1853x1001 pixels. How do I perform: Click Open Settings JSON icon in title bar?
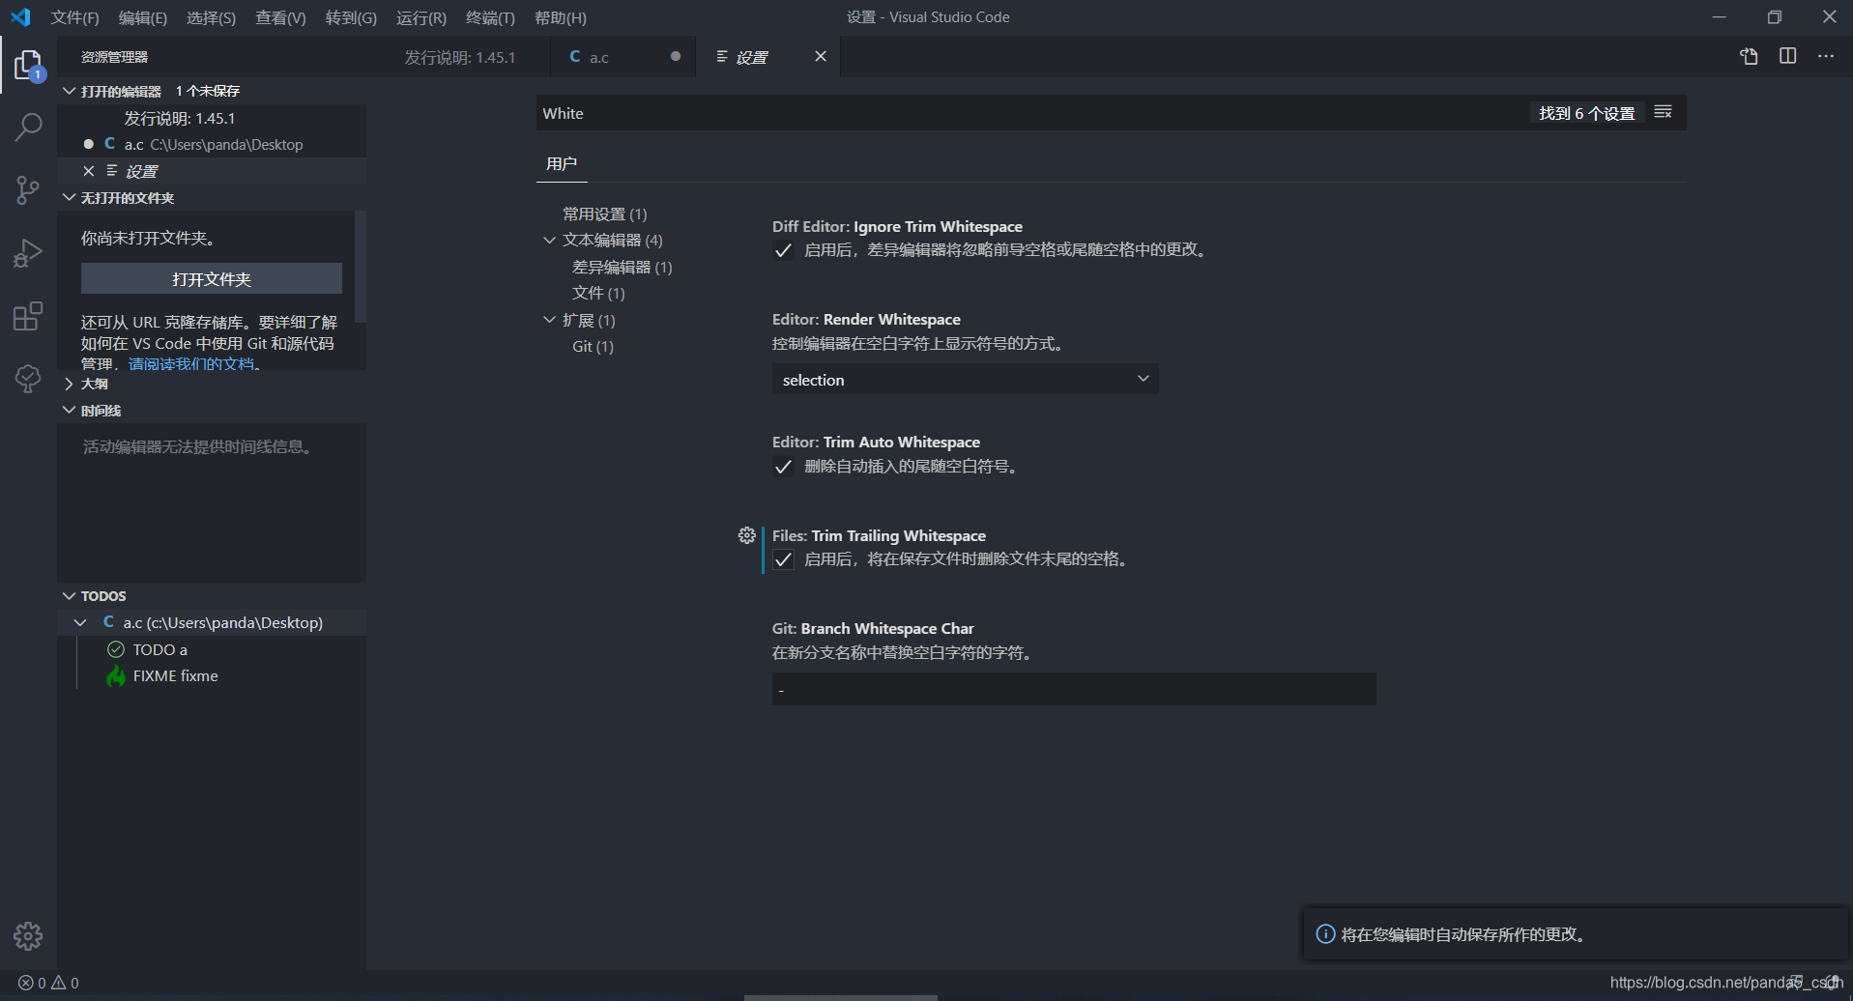(x=1749, y=56)
